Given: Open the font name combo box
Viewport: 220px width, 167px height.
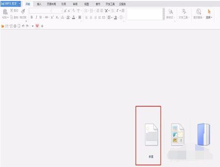Looking at the screenshot, I should pos(40,11).
